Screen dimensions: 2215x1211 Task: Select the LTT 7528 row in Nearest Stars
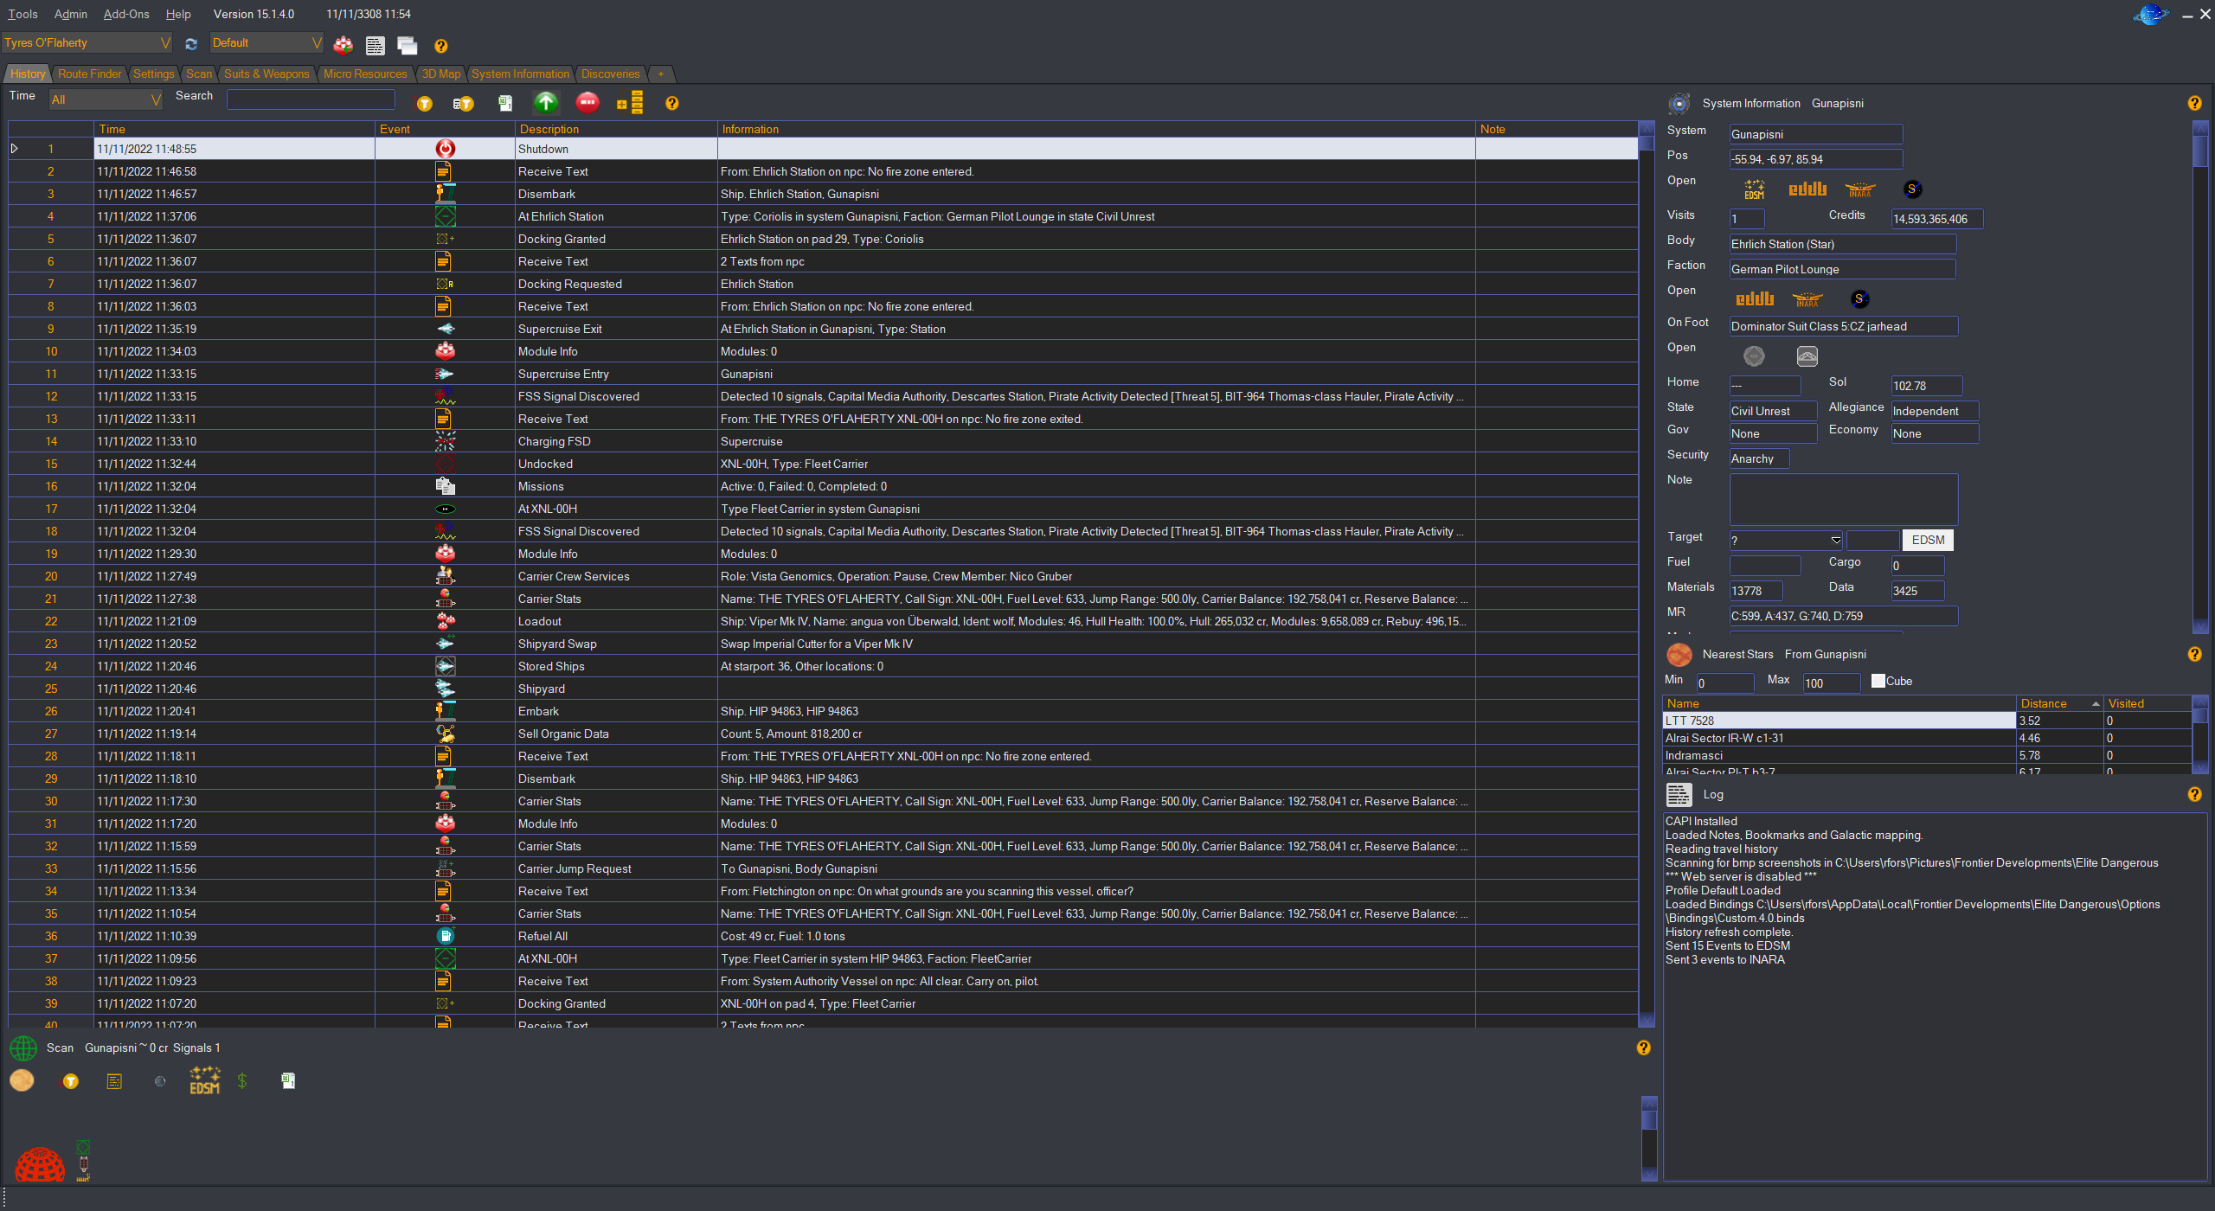1927,721
